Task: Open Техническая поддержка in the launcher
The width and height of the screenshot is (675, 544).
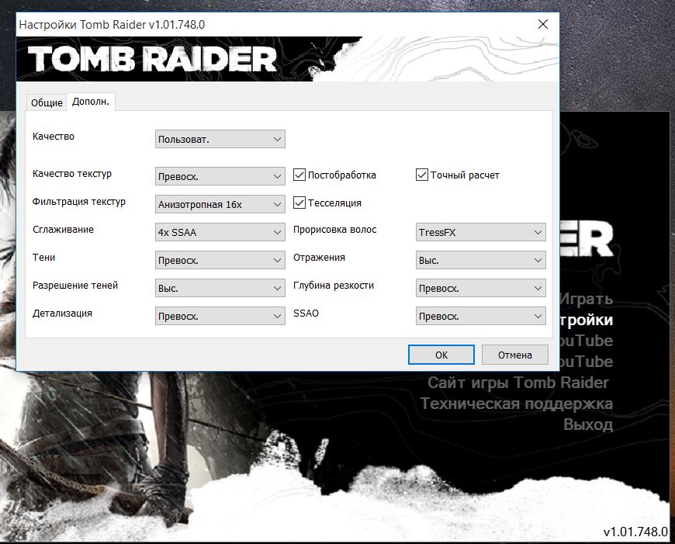Action: click(x=517, y=404)
